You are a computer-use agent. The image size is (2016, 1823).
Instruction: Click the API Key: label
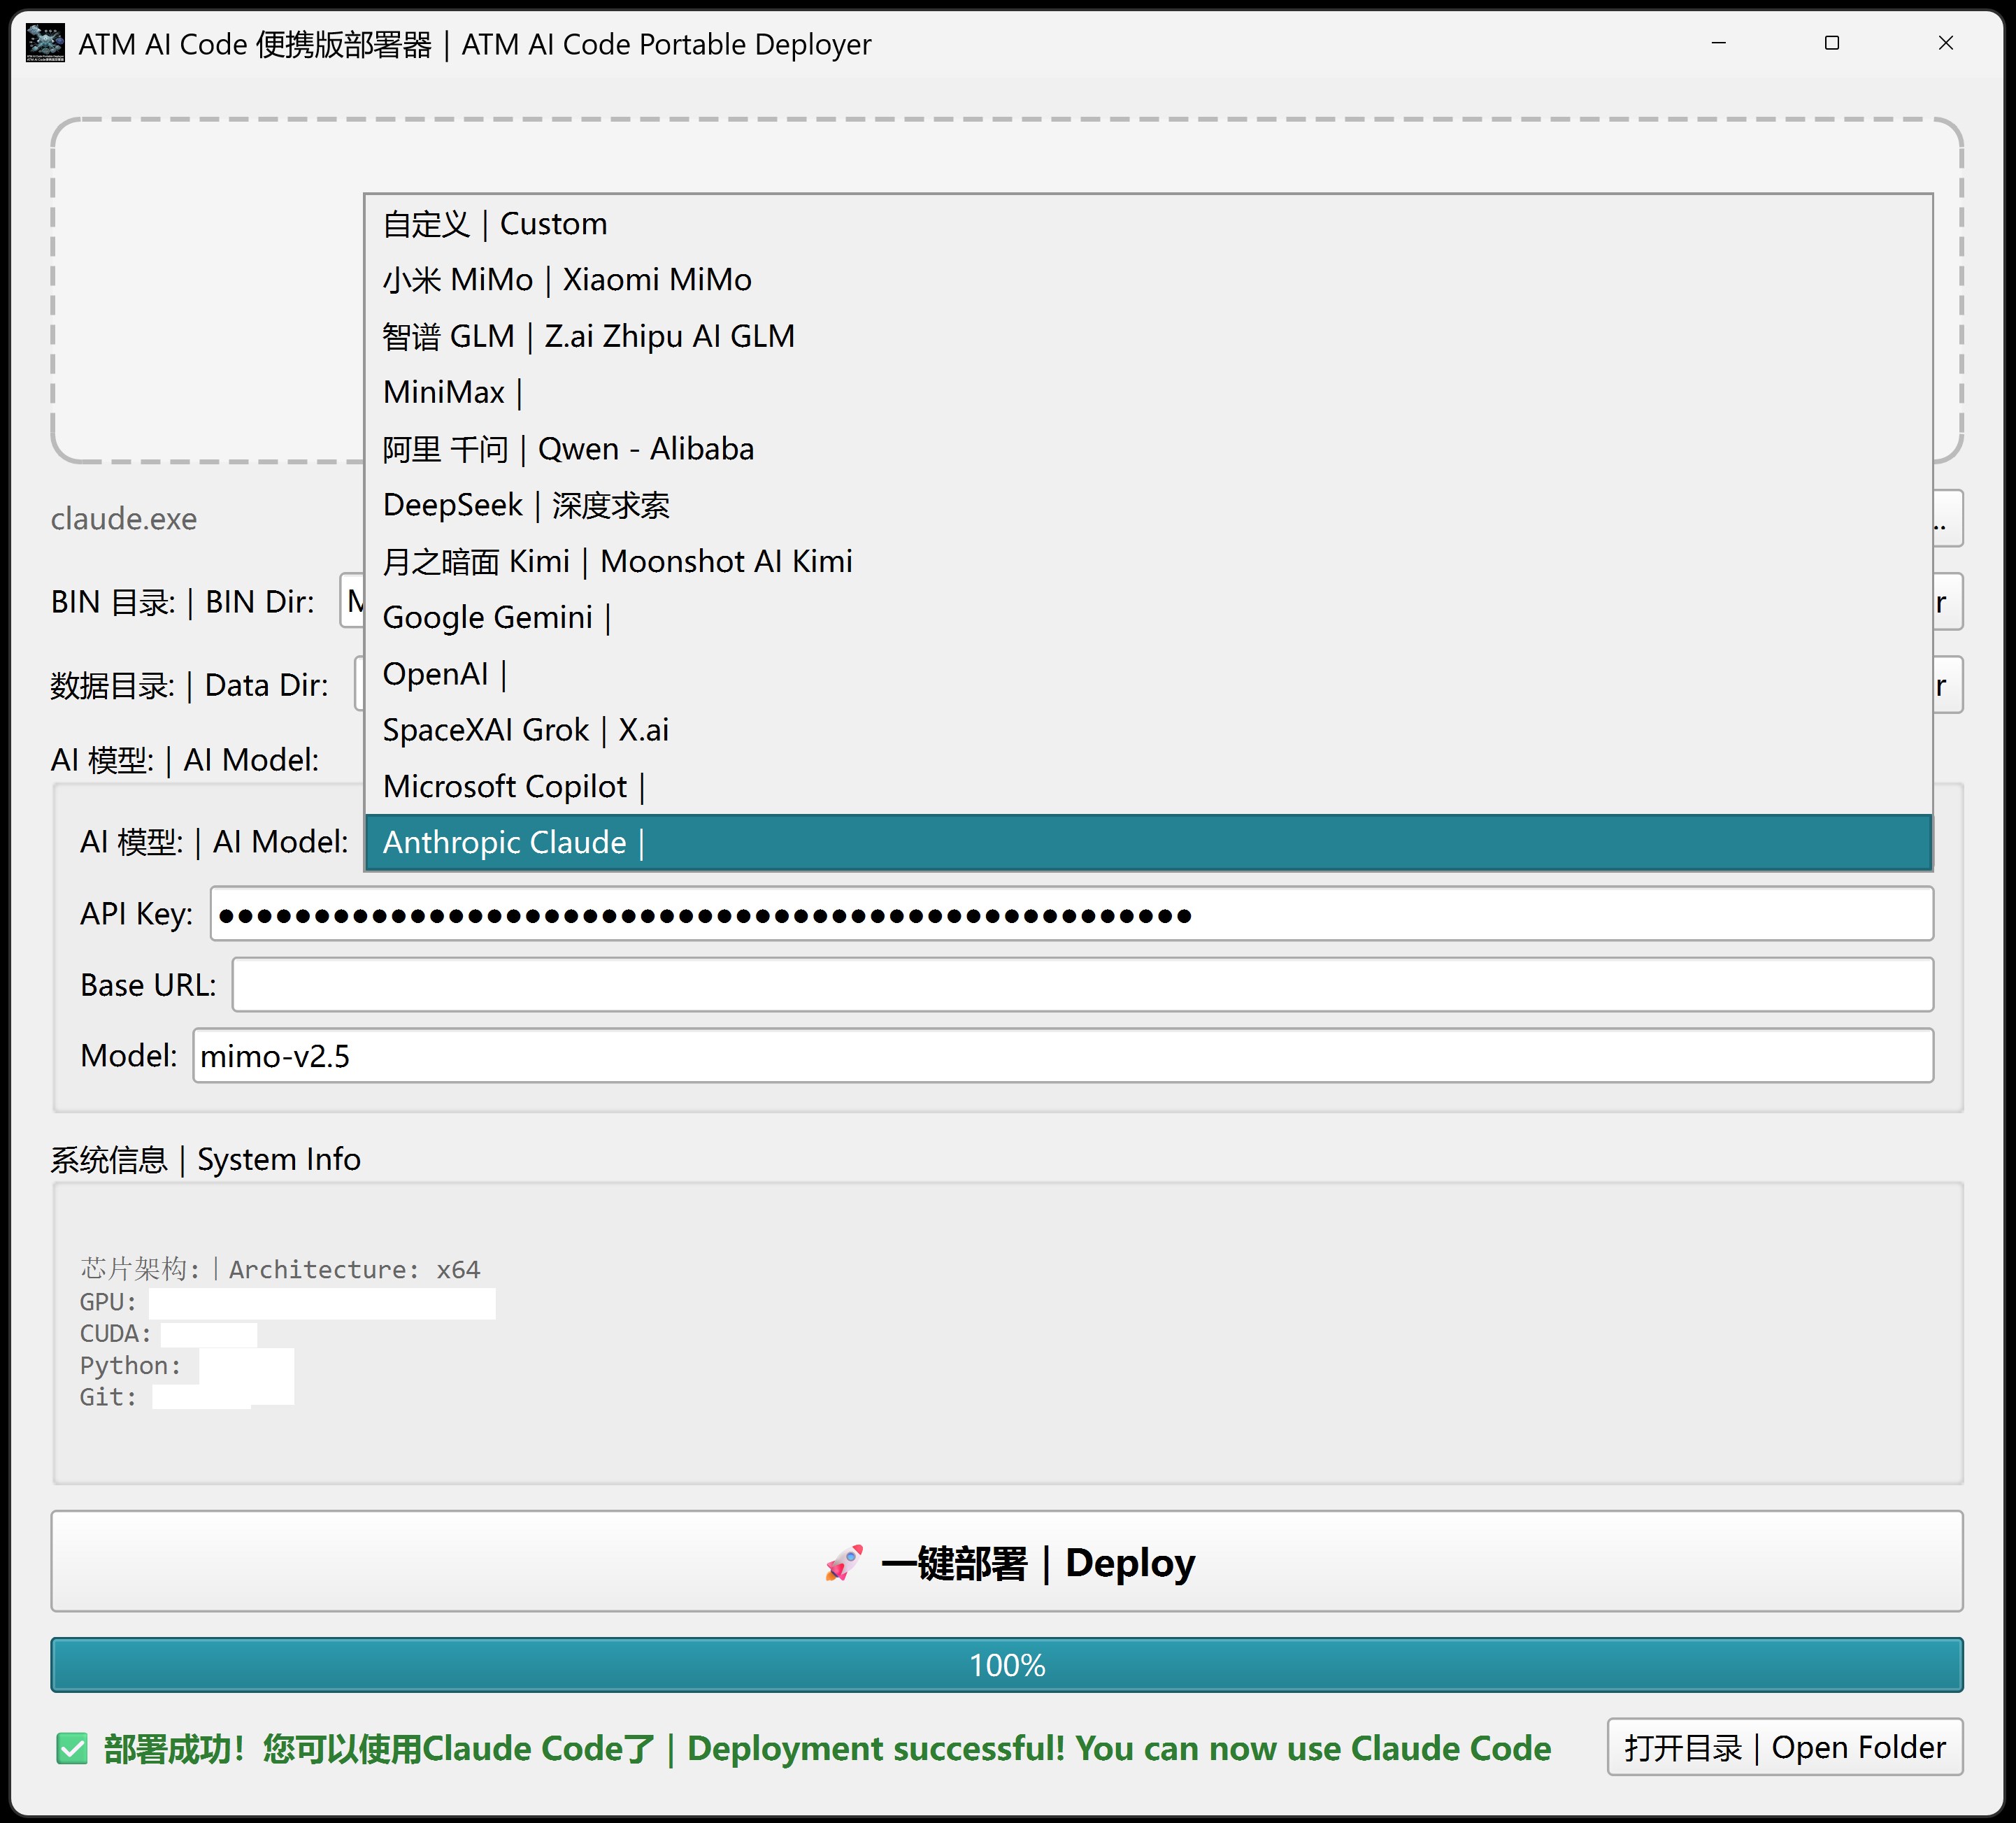click(137, 914)
